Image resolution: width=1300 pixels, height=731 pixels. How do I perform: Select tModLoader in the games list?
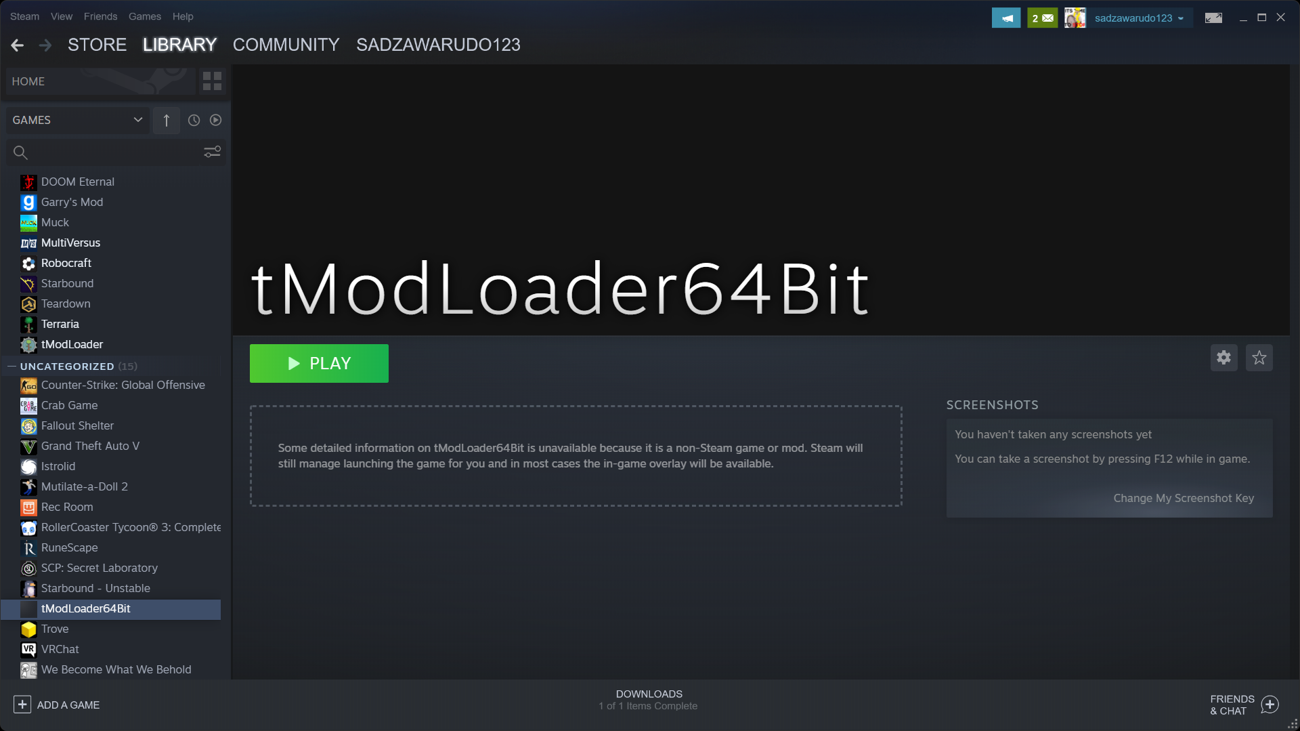[111, 345]
